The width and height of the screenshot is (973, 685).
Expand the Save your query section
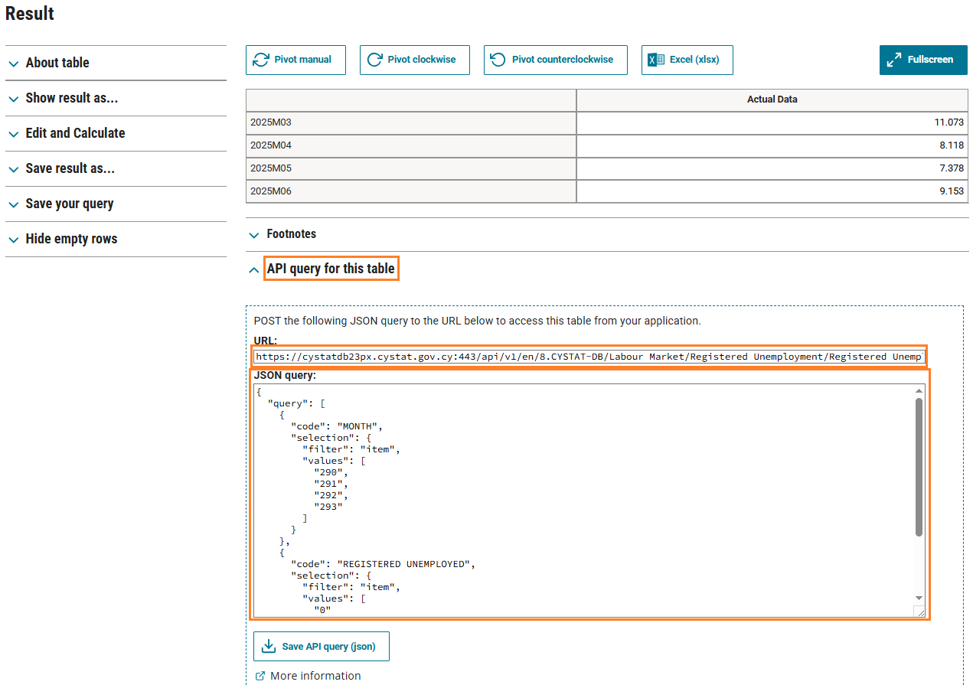[x=69, y=204]
